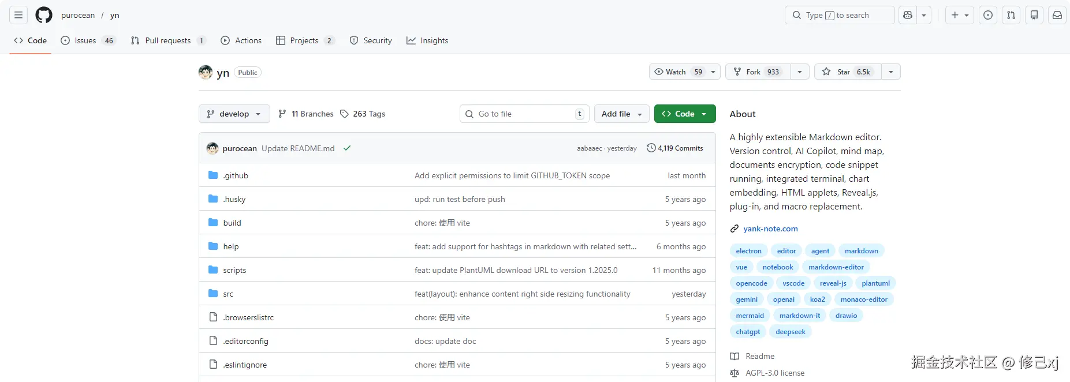The width and height of the screenshot is (1070, 382).
Task: Open the hamburger navigation menu
Action: 18,15
